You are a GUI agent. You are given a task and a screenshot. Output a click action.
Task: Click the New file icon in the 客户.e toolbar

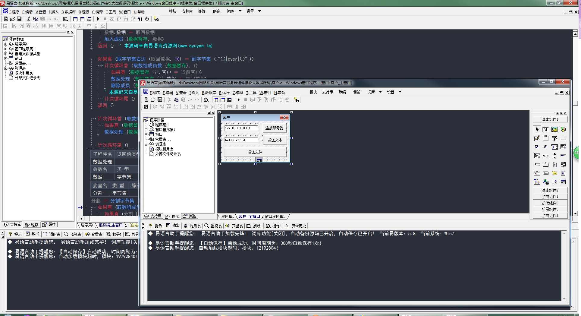coord(146,100)
